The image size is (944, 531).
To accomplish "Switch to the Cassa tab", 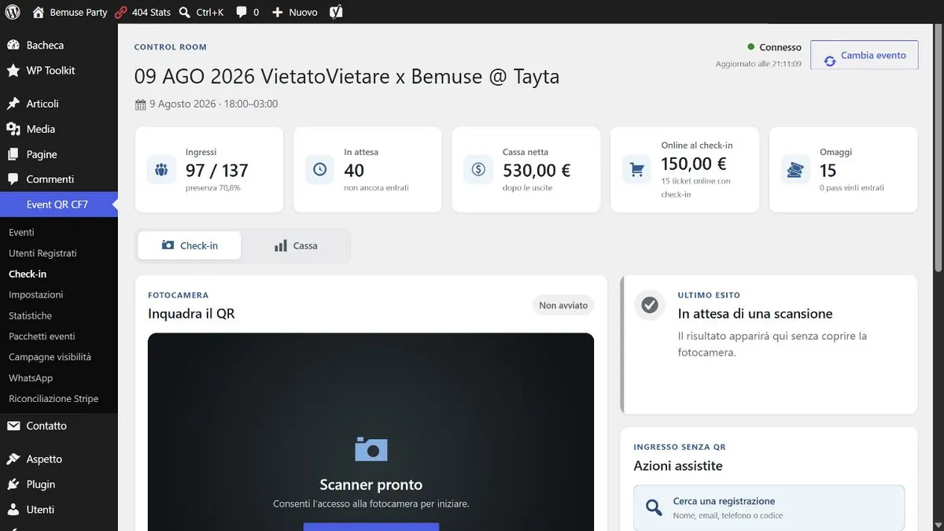I will (296, 245).
